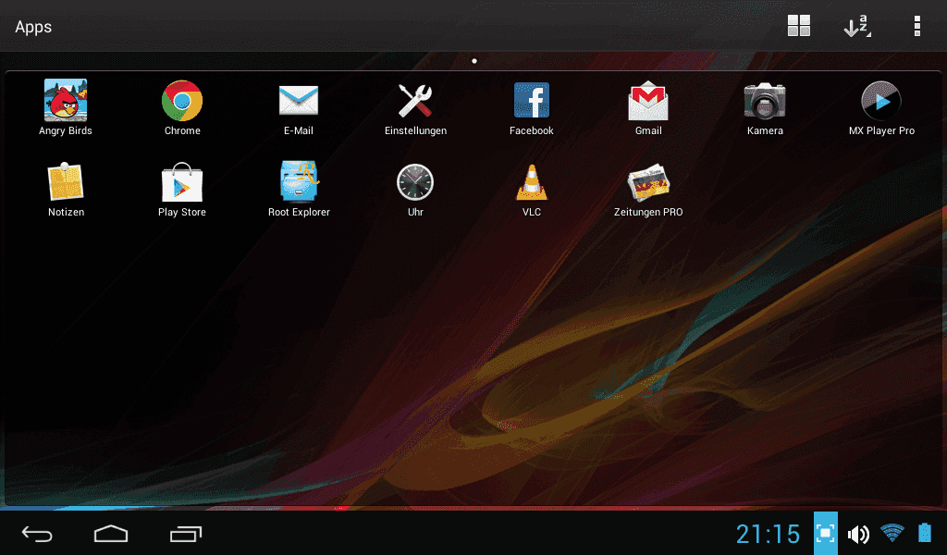This screenshot has height=555, width=947.
Task: Start the Kamera app
Action: (765, 107)
